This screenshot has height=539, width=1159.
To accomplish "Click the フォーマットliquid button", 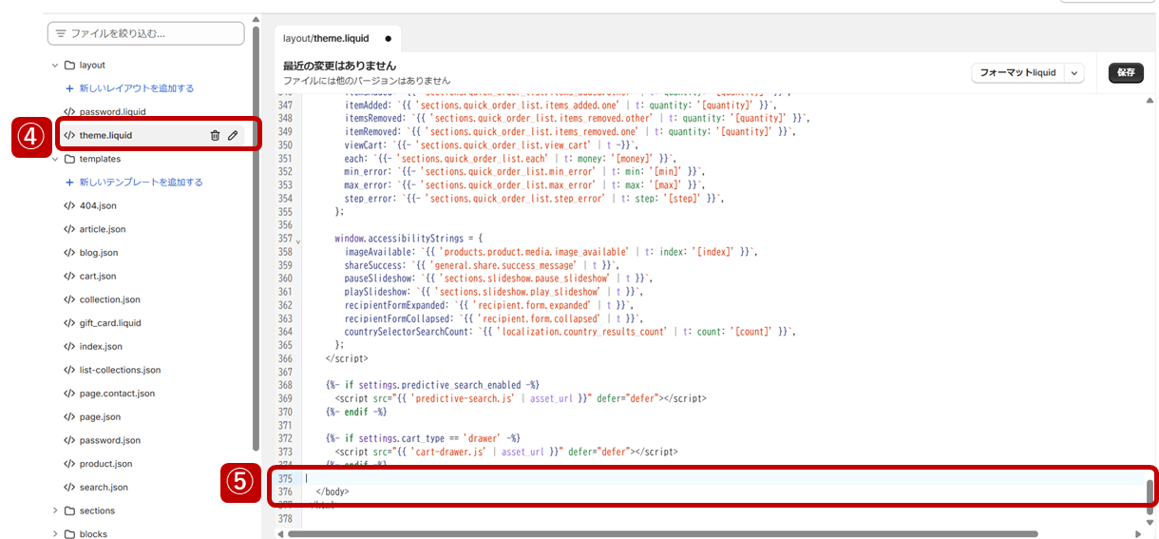I will [x=1017, y=73].
